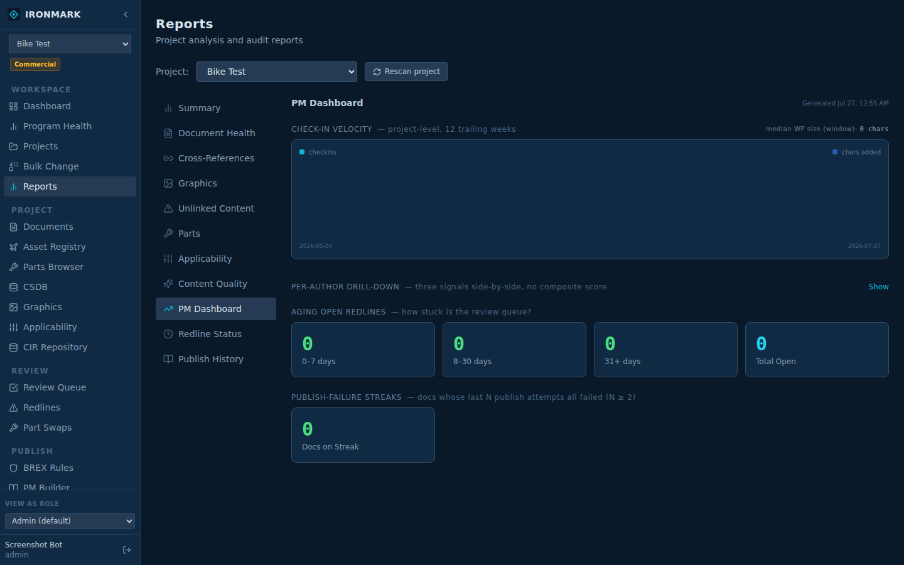The height and width of the screenshot is (565, 904).
Task: Click the BREX Rules shield icon
Action: point(13,468)
